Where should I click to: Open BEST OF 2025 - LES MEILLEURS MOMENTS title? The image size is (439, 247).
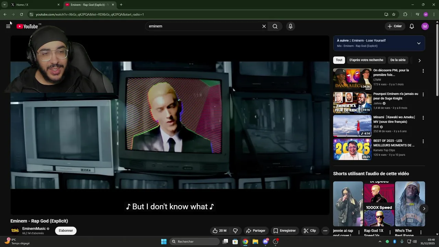394,143
